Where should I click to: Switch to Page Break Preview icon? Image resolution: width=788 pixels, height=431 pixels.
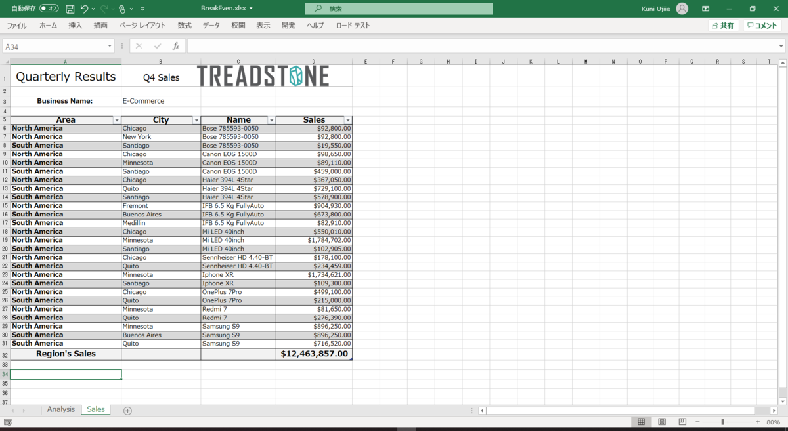[x=682, y=422]
